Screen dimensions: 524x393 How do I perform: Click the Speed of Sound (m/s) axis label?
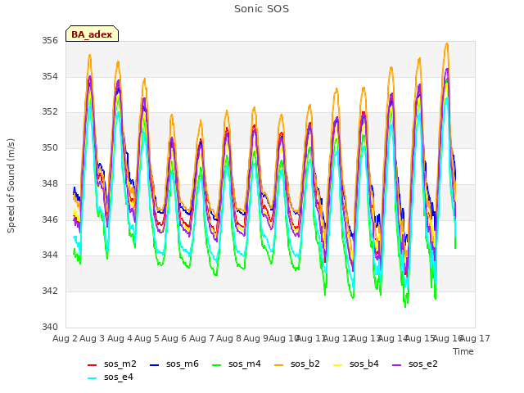[11, 186]
